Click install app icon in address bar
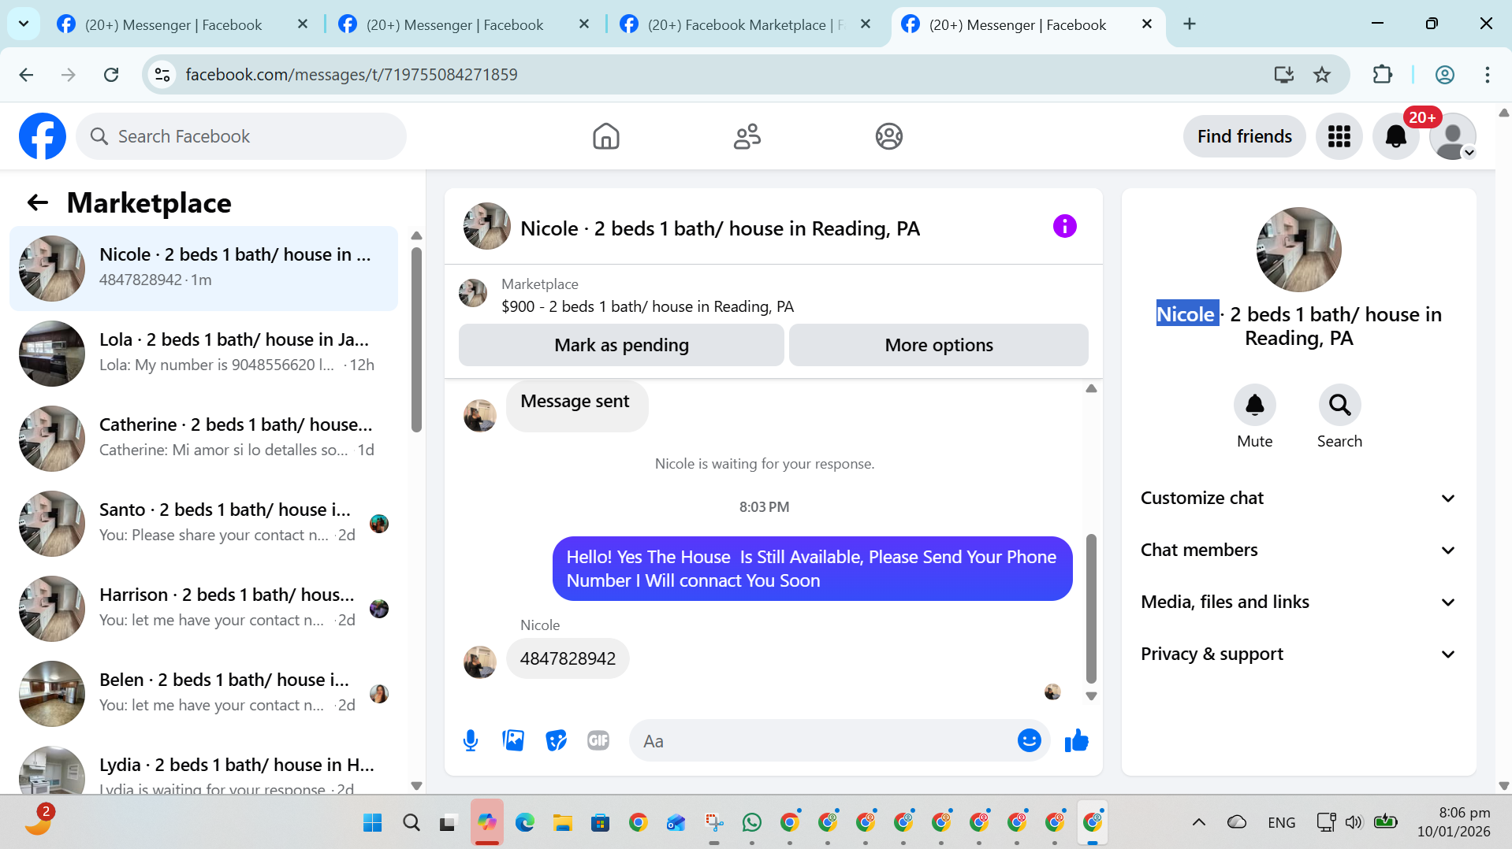Image resolution: width=1512 pixels, height=849 pixels. coord(1284,75)
